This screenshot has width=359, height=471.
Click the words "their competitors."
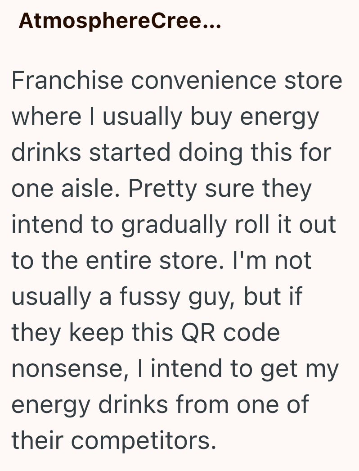111,441
